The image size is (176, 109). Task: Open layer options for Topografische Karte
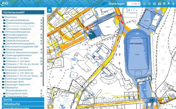(x=41, y=94)
